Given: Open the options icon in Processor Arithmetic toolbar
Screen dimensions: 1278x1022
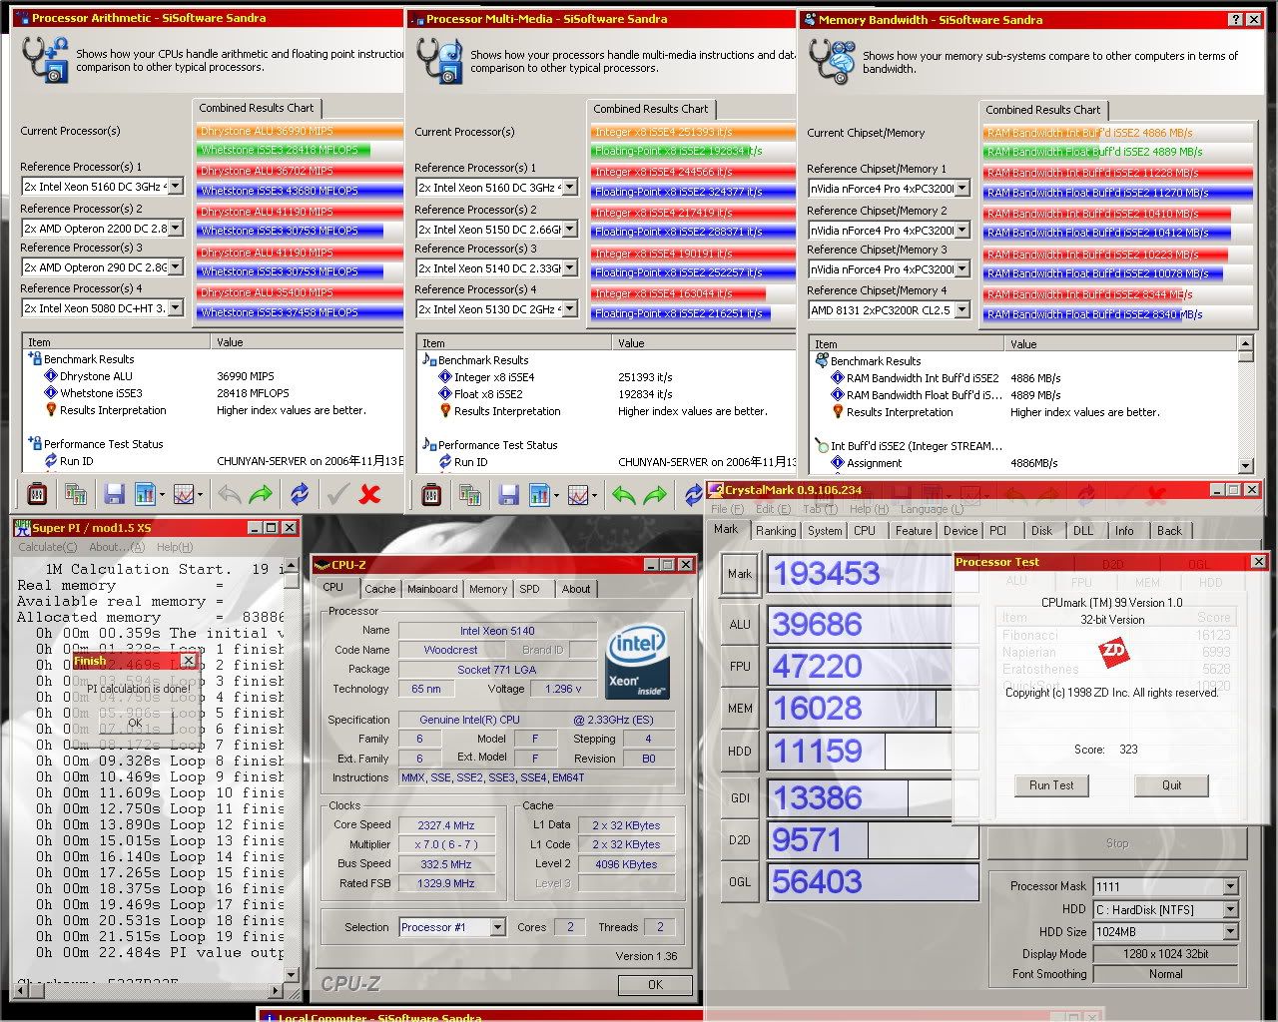Looking at the screenshot, I should pos(37,494).
